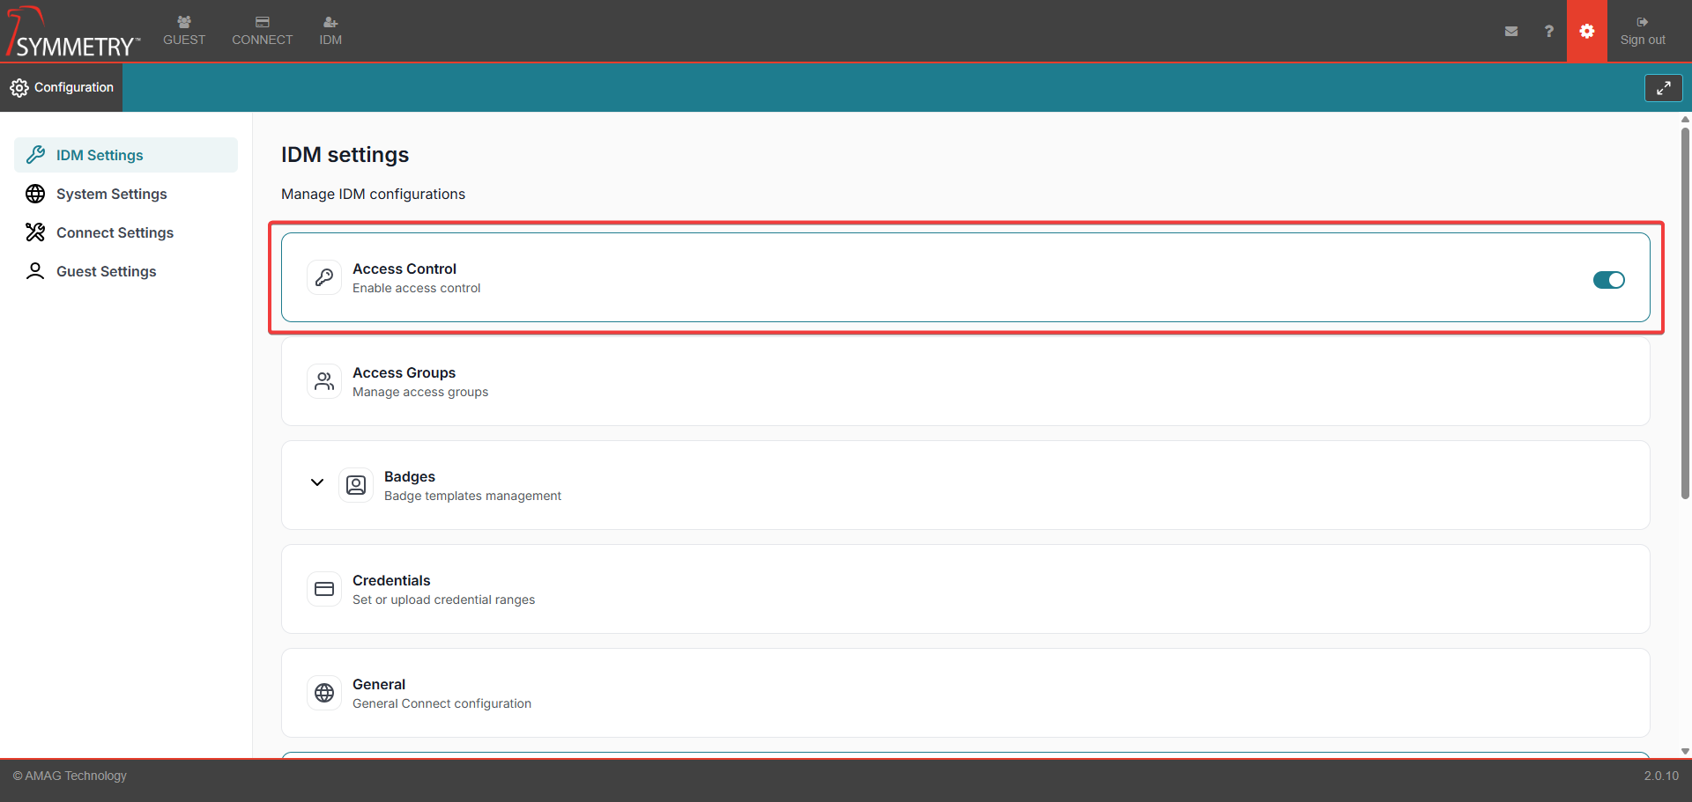Viewport: 1692px width, 802px height.
Task: Open the Configuration tab
Action: pyautogui.click(x=62, y=87)
